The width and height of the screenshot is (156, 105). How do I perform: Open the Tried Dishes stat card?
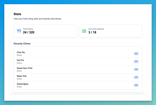(45, 31)
